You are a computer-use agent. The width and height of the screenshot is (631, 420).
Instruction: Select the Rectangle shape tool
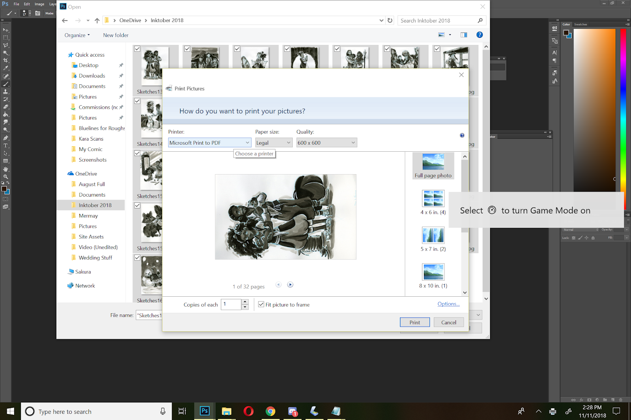point(6,161)
